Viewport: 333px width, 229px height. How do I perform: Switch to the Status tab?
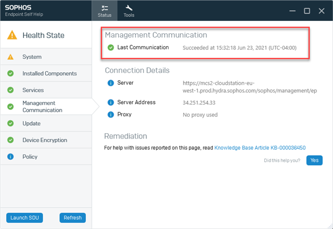pyautogui.click(x=105, y=10)
